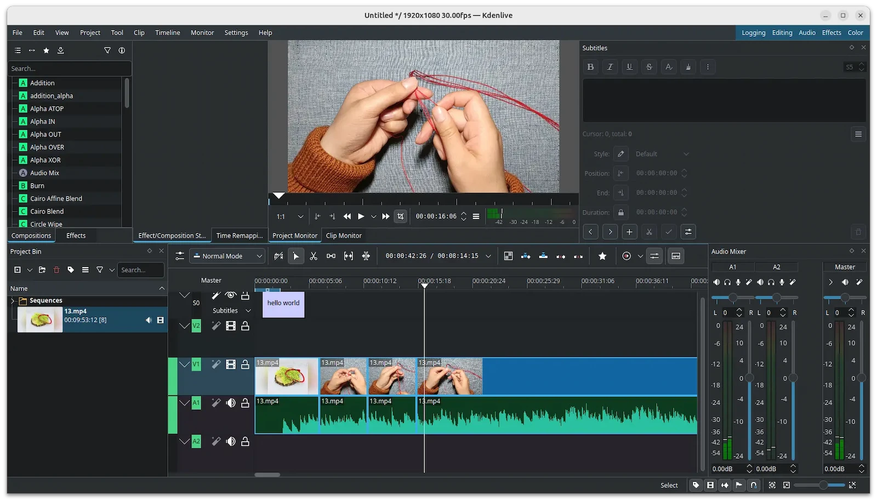
Task: Hide video on track V2
Action: pyautogui.click(x=231, y=326)
